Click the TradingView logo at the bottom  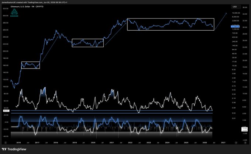pos(14,149)
